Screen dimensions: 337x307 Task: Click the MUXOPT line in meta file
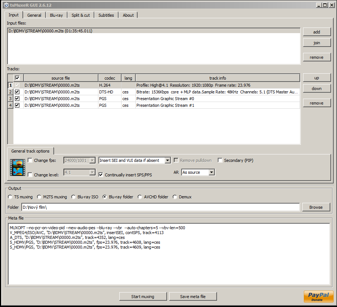pyautogui.click(x=97, y=228)
